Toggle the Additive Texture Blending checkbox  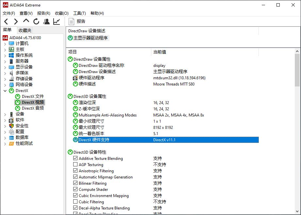pyautogui.click(x=75, y=158)
